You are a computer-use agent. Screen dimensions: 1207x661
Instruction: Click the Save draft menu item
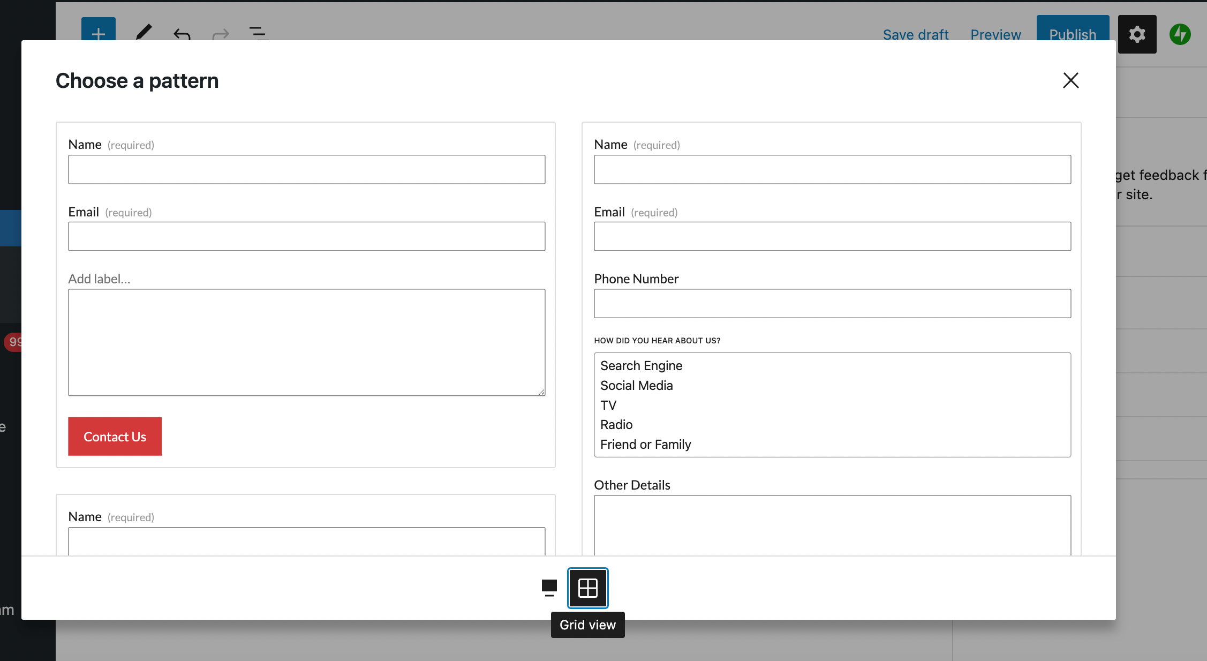coord(916,34)
